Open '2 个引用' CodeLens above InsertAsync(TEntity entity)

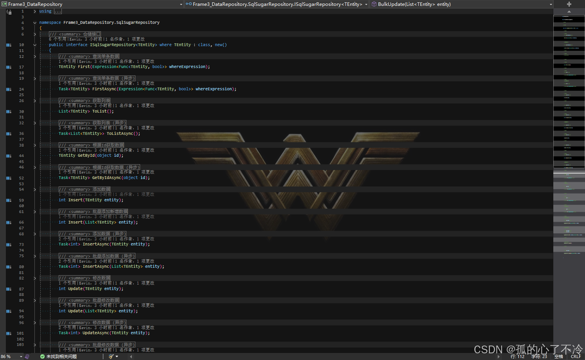click(68, 239)
